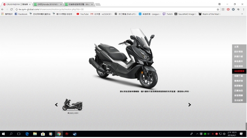This screenshot has height=138, width=247.
Task: Select 性能規格 in the side menu
Action: [x=239, y=66]
